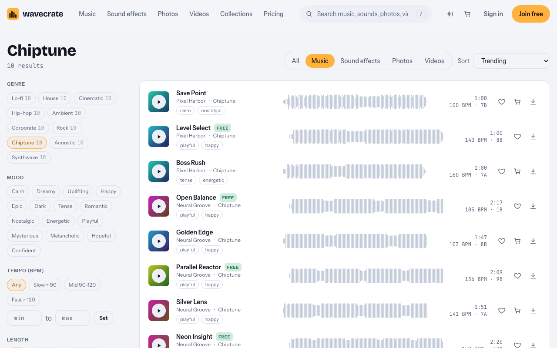Download the Silver Lens track
This screenshot has height=348, width=557.
coord(533,311)
